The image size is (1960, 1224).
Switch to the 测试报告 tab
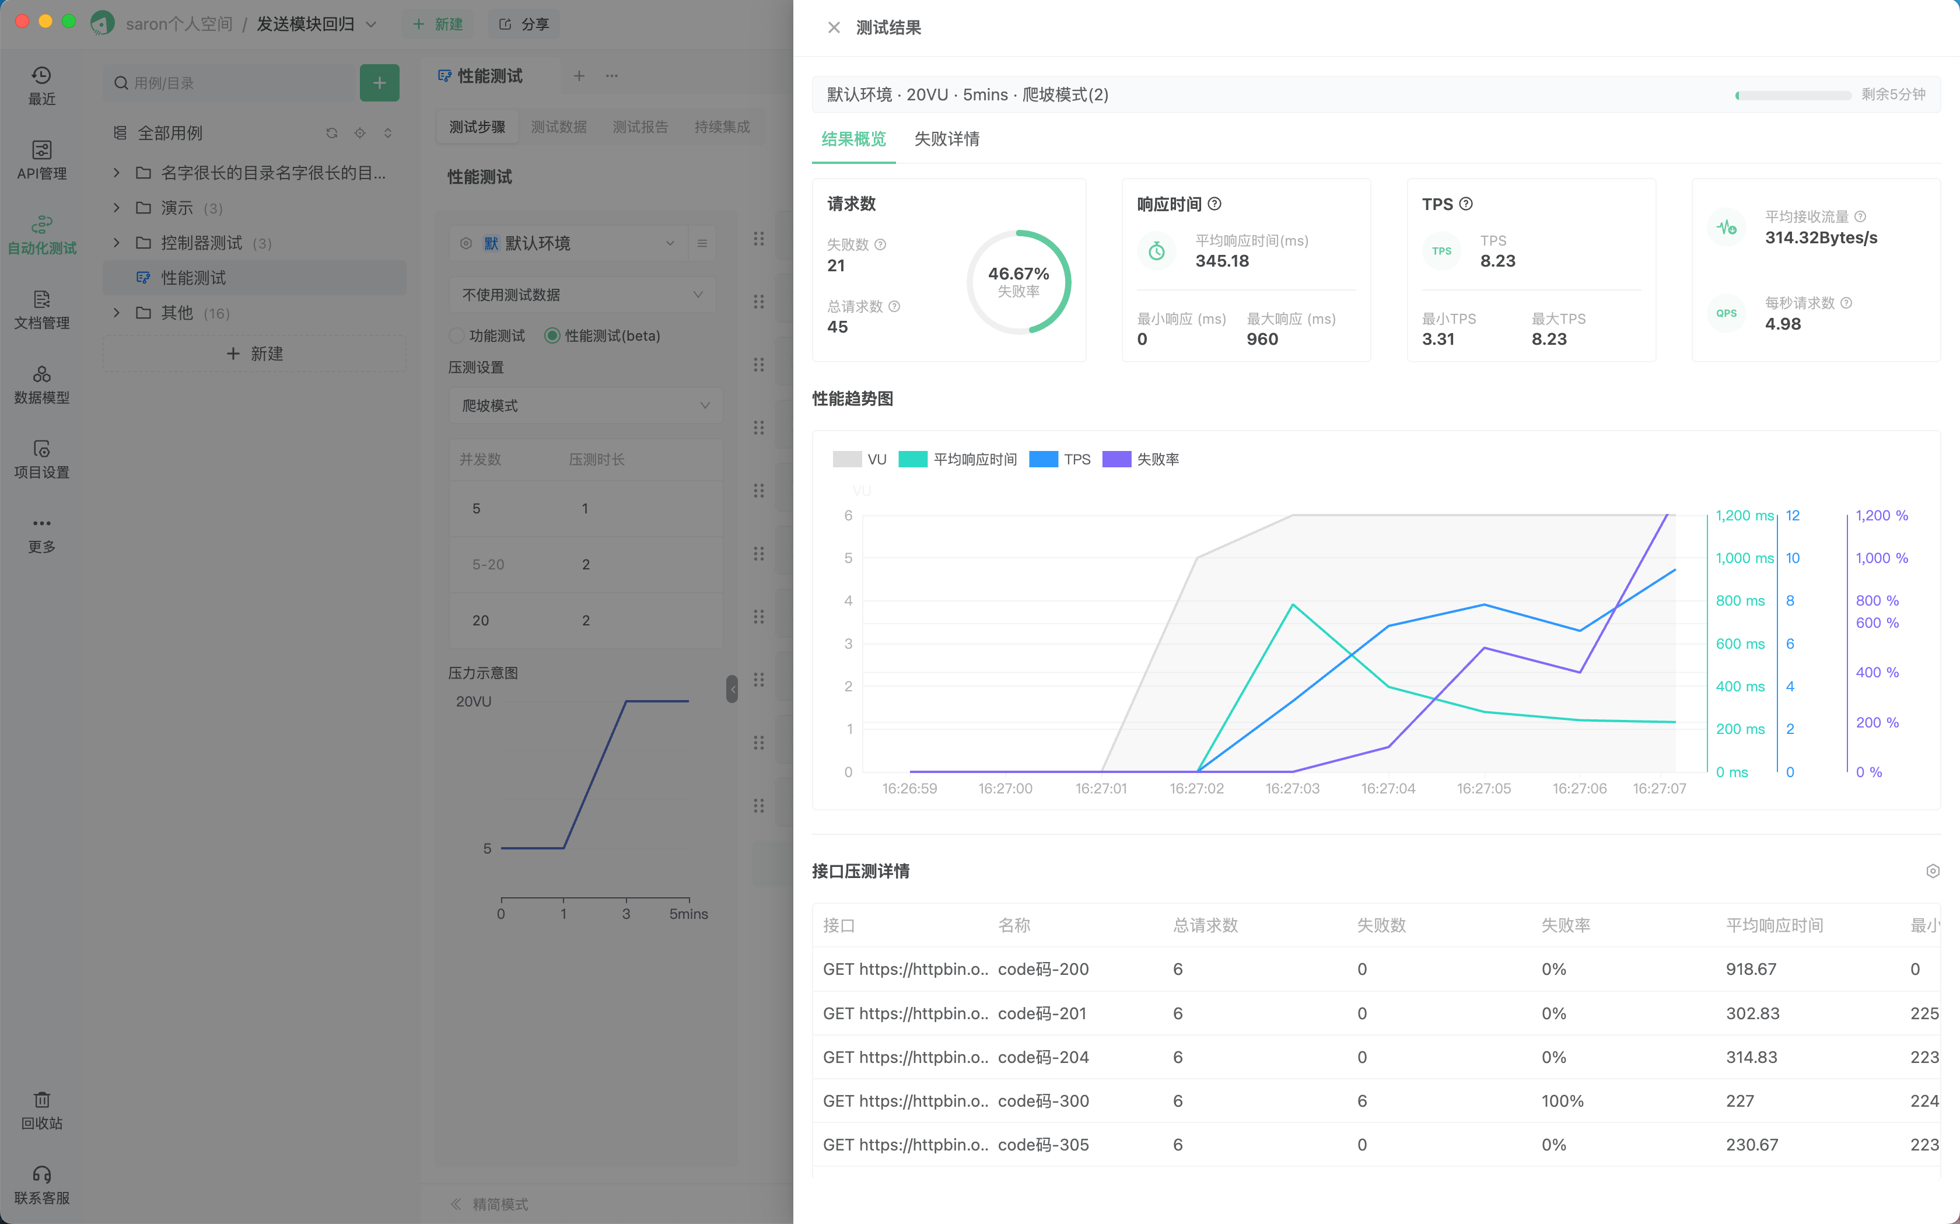(x=640, y=127)
